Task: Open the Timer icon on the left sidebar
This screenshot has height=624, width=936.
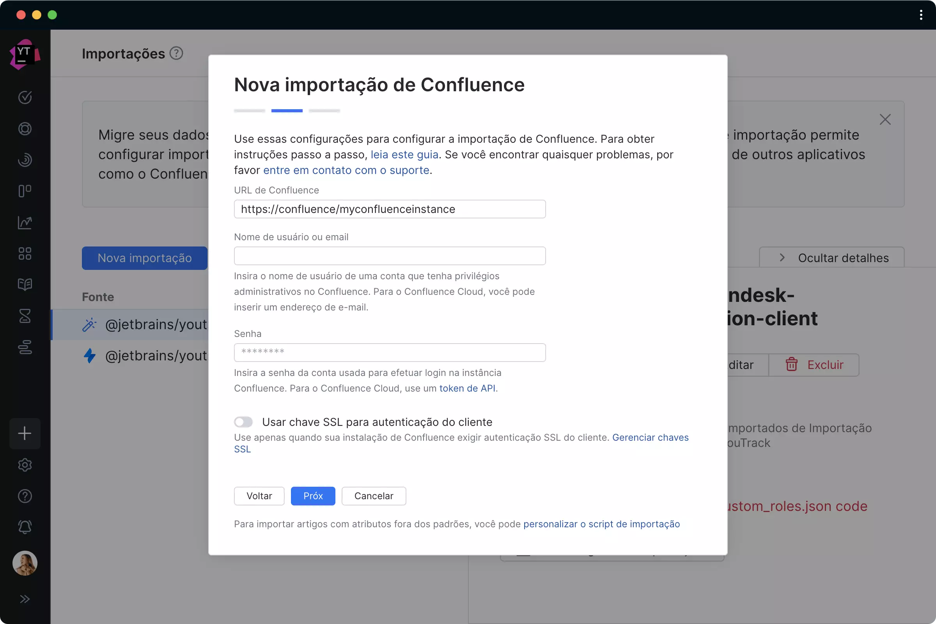Action: point(25,160)
